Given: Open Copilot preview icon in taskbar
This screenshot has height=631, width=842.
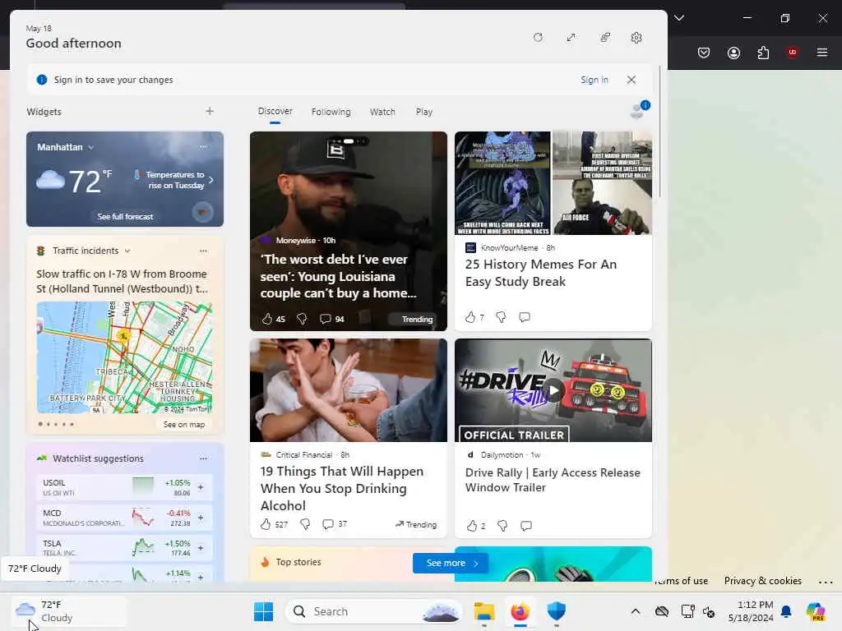Looking at the screenshot, I should pos(816,611).
